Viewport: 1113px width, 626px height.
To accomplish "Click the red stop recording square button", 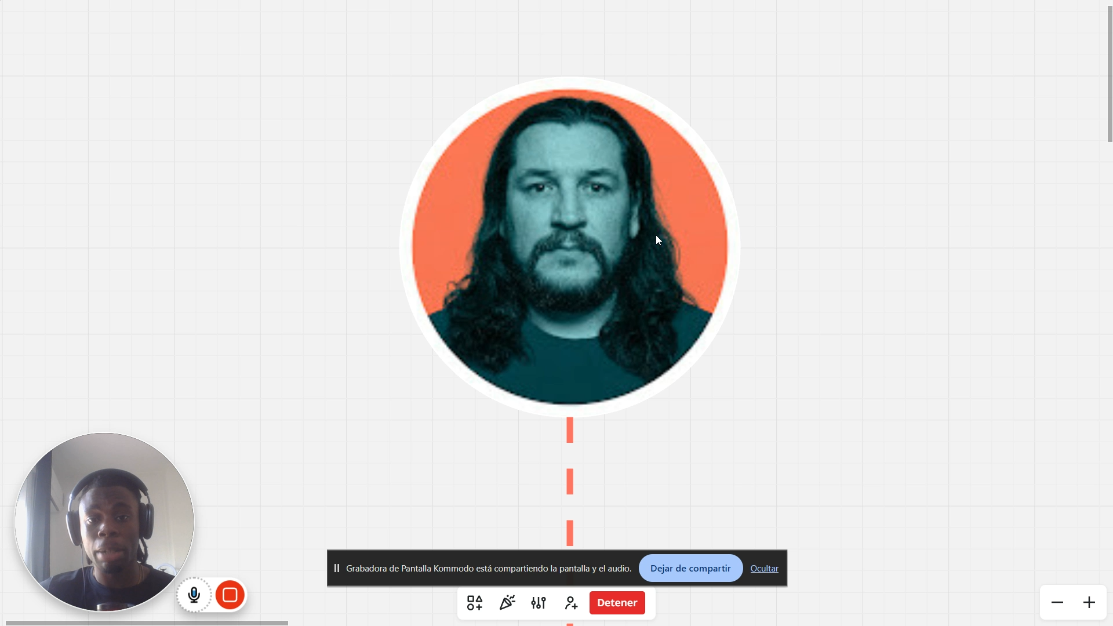I will (x=230, y=595).
